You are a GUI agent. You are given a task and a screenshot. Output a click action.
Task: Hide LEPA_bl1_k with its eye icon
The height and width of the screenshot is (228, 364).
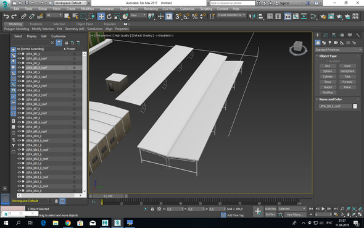[x=19, y=54]
